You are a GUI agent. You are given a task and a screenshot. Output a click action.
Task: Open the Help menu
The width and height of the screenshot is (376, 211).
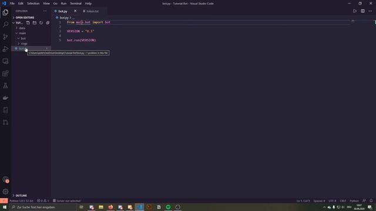click(88, 4)
